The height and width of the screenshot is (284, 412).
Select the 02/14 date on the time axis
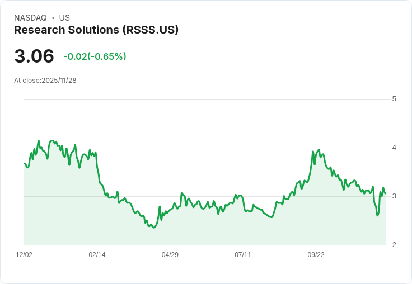97,255
